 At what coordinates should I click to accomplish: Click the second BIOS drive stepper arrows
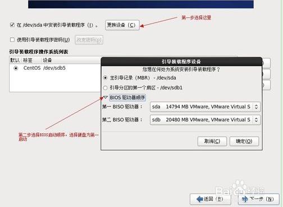tap(256, 120)
